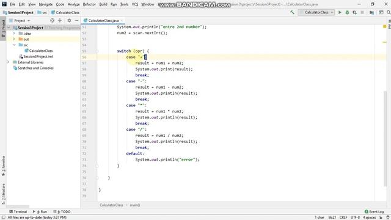Expand the External Libraries node
Image resolution: width=391 pixels, height=220 pixels.
pyautogui.click(x=9, y=62)
